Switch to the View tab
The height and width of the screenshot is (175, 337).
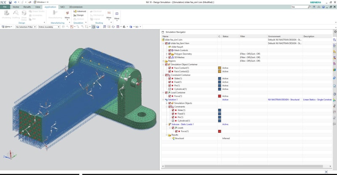point(37,7)
